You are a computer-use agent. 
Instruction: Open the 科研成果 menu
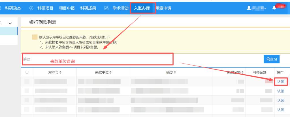click(x=88, y=8)
